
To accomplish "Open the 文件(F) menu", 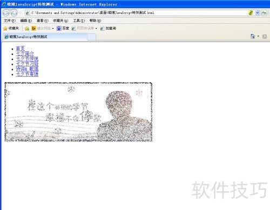I will (10, 21).
